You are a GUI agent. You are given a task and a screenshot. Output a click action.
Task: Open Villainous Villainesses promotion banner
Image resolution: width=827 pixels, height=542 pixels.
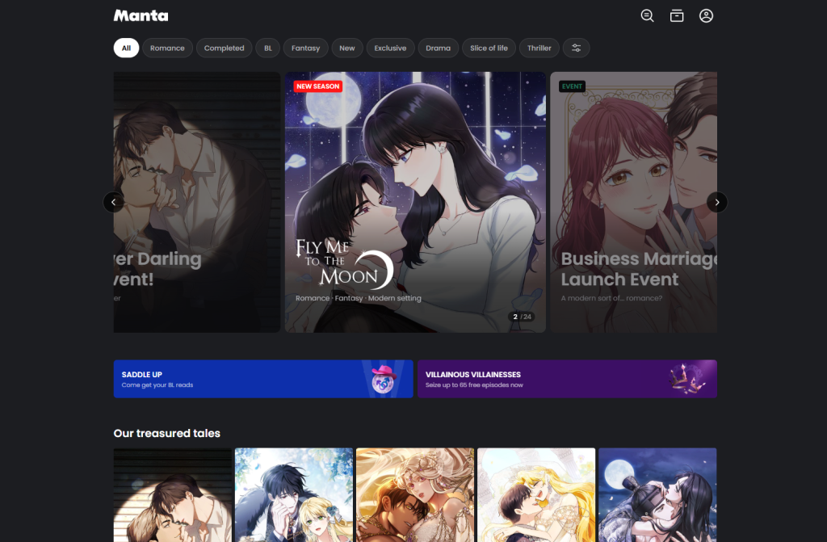[549, 379]
